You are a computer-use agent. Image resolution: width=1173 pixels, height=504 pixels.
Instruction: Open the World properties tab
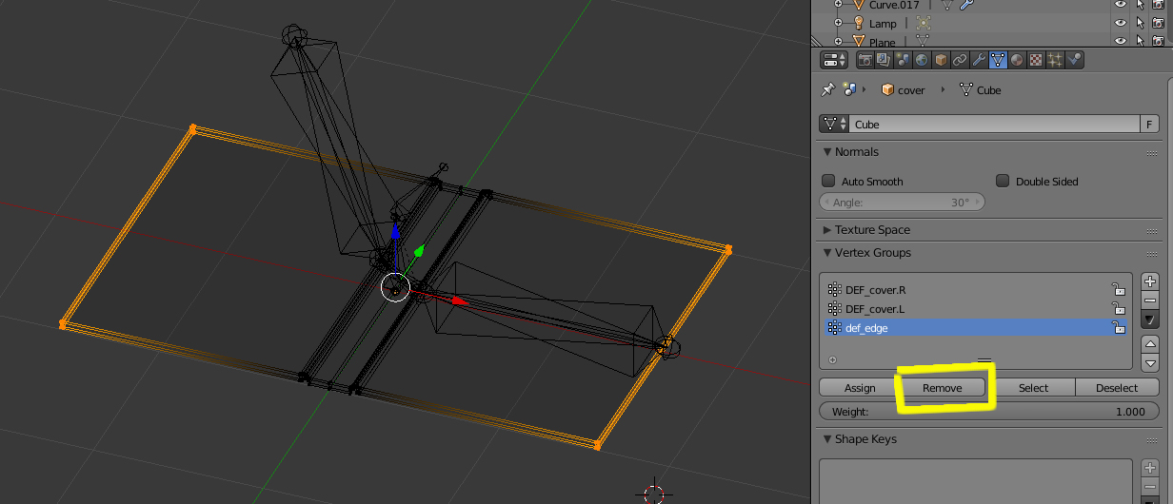[922, 61]
